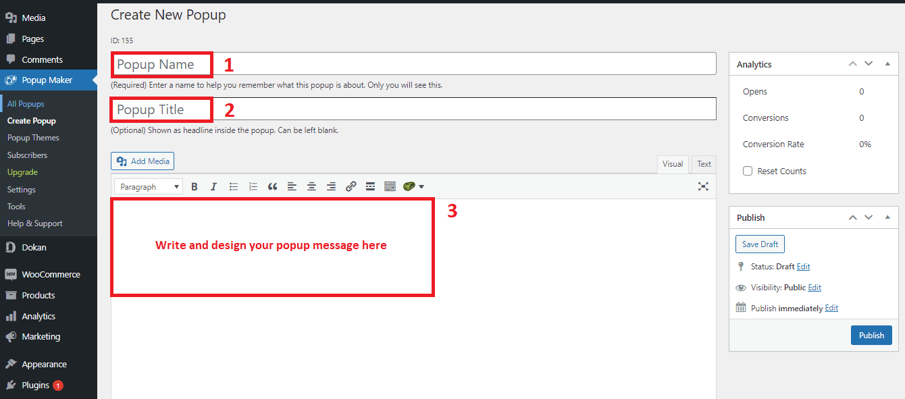Viewport: 905px width, 399px height.
Task: Open the Popup Maker shortcode dropdown
Action: coord(413,186)
